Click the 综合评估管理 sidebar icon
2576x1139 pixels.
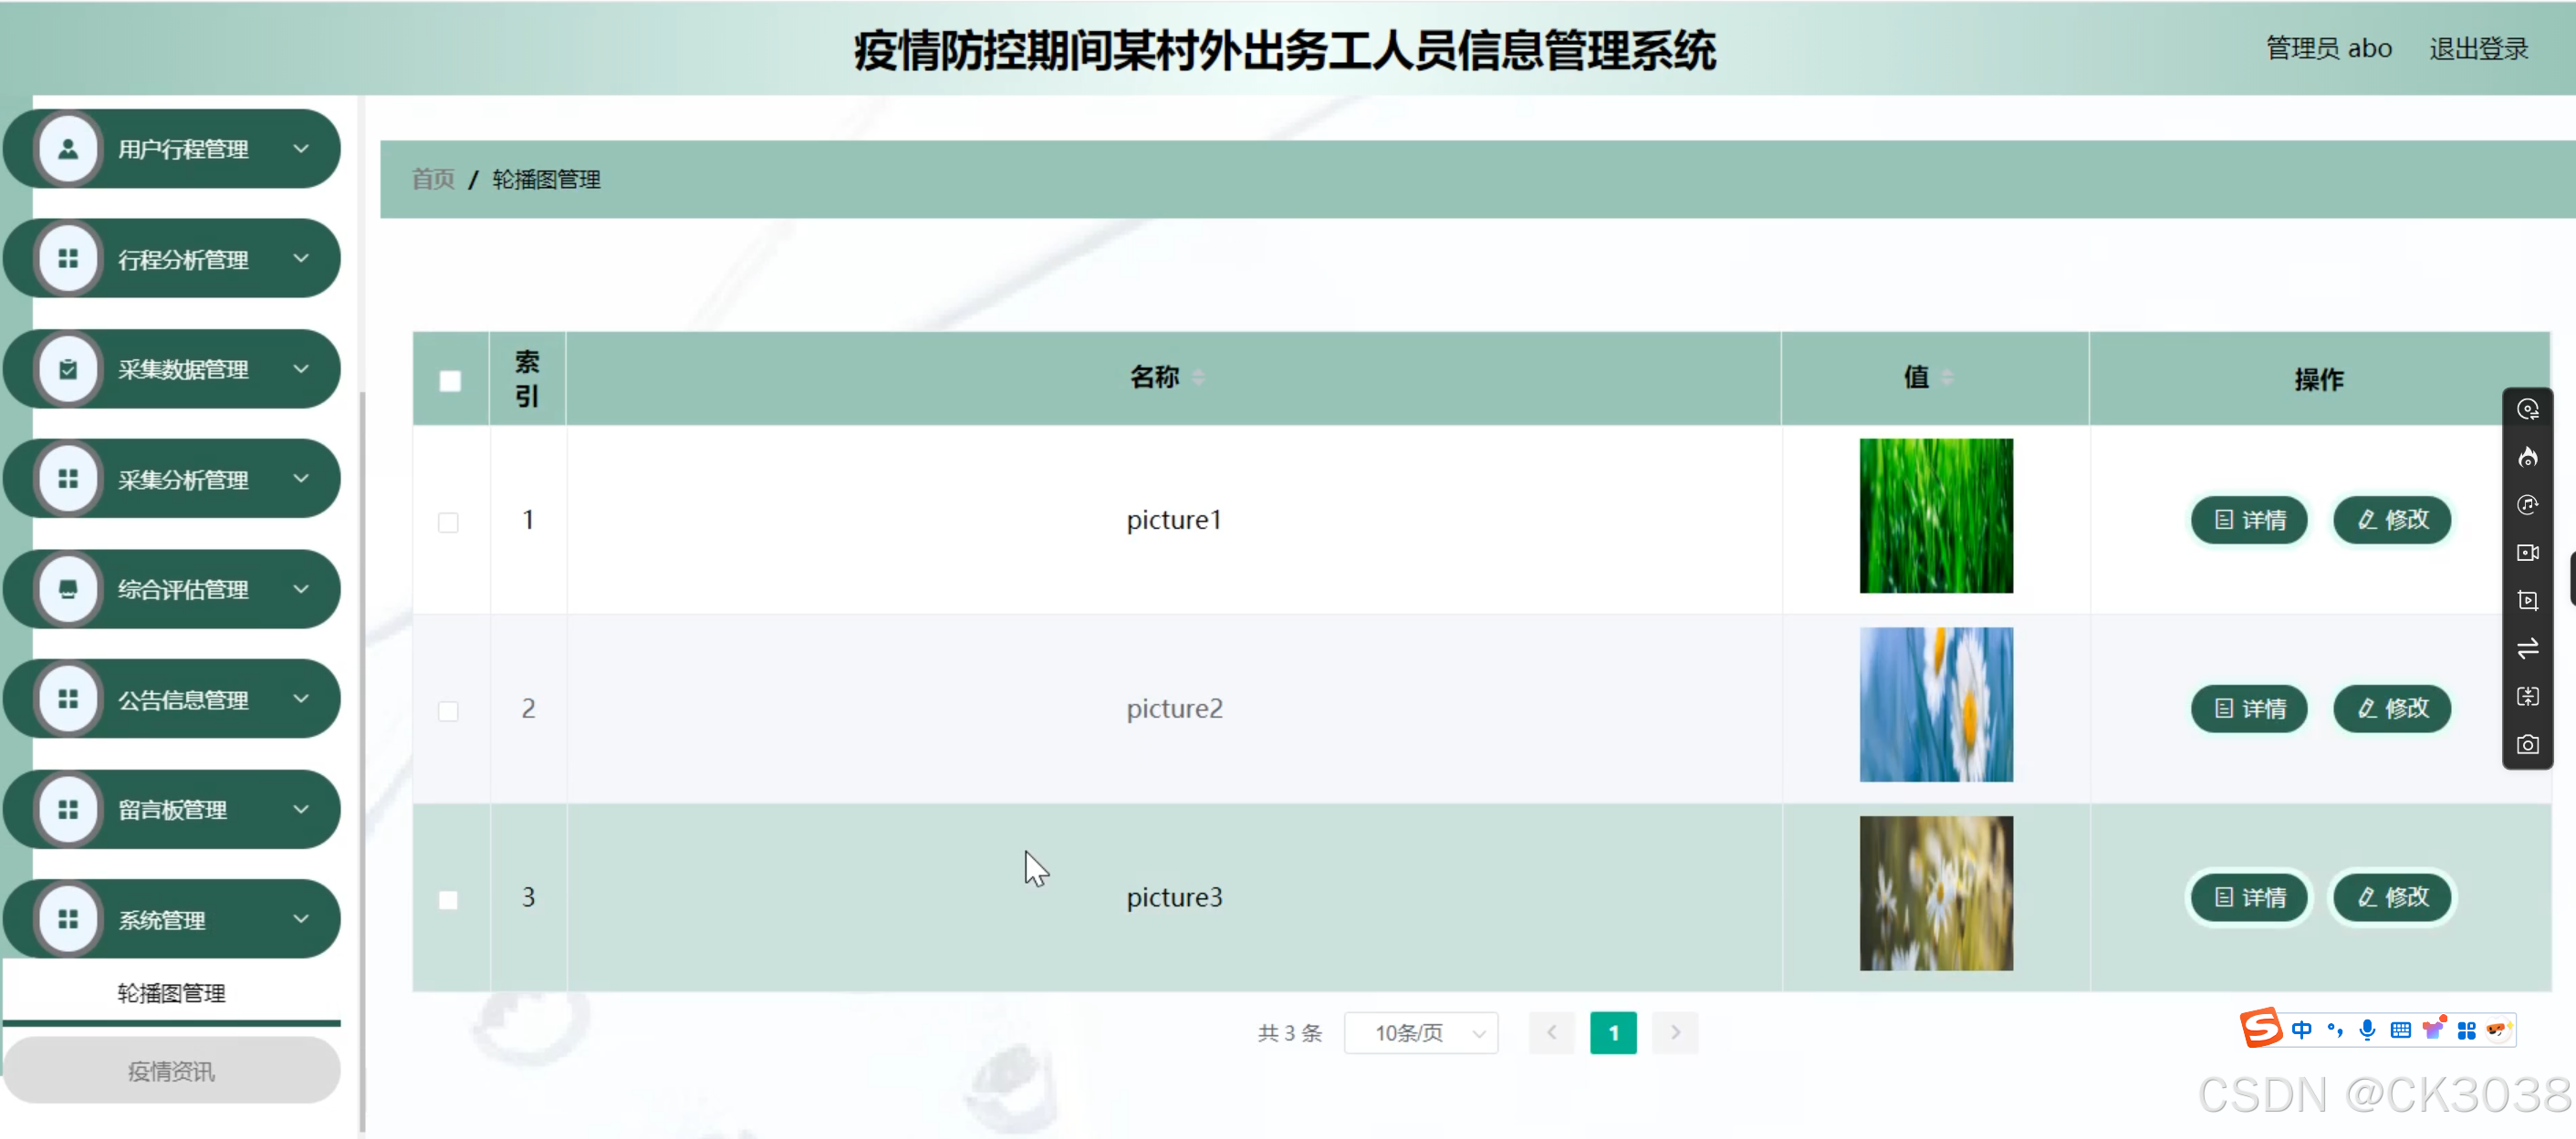tap(68, 589)
